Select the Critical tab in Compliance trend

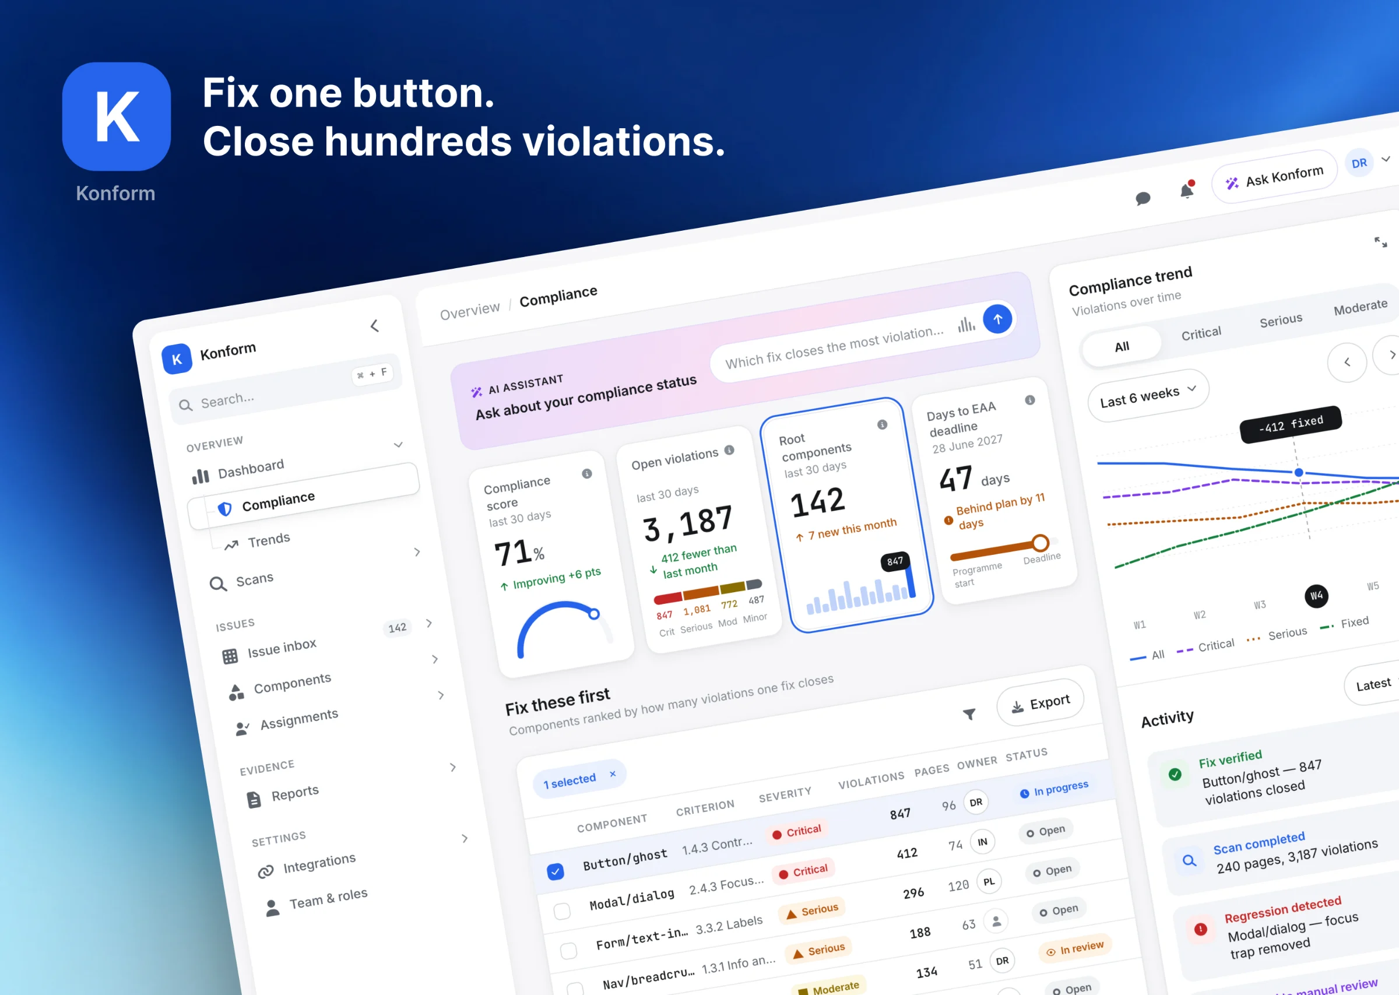point(1201,333)
